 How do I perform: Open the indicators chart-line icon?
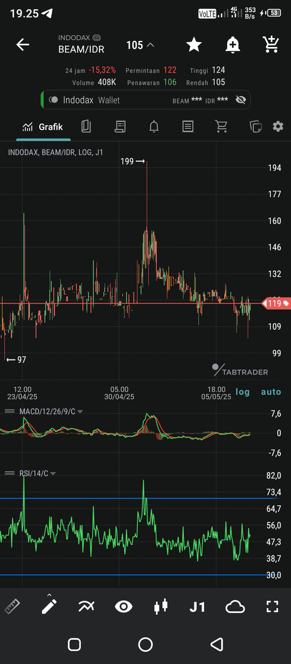tap(86, 607)
